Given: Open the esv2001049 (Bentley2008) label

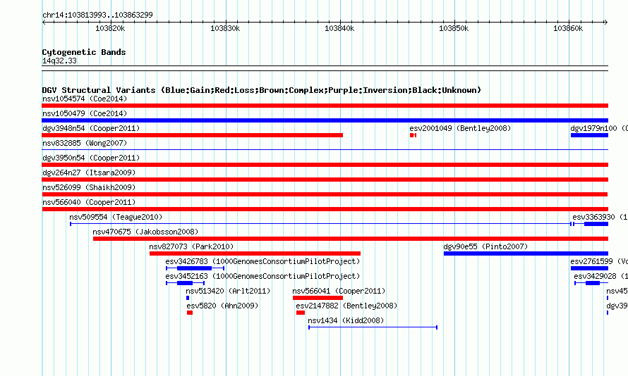Looking at the screenshot, I should click(x=460, y=128).
